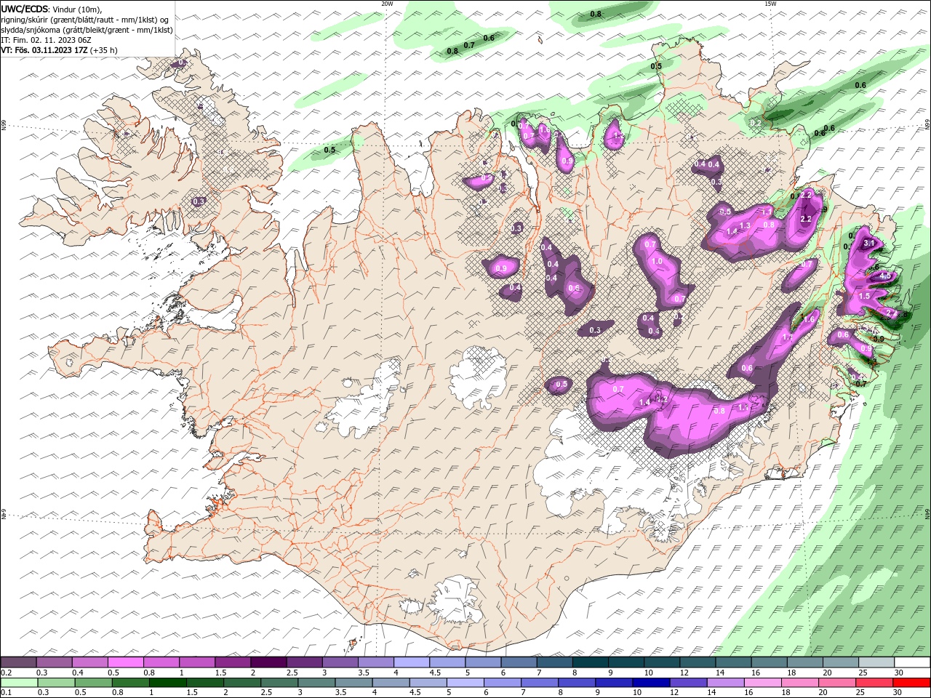The width and height of the screenshot is (931, 698).
Task: Click the 1.0 value in the central pink area
Action: (658, 261)
